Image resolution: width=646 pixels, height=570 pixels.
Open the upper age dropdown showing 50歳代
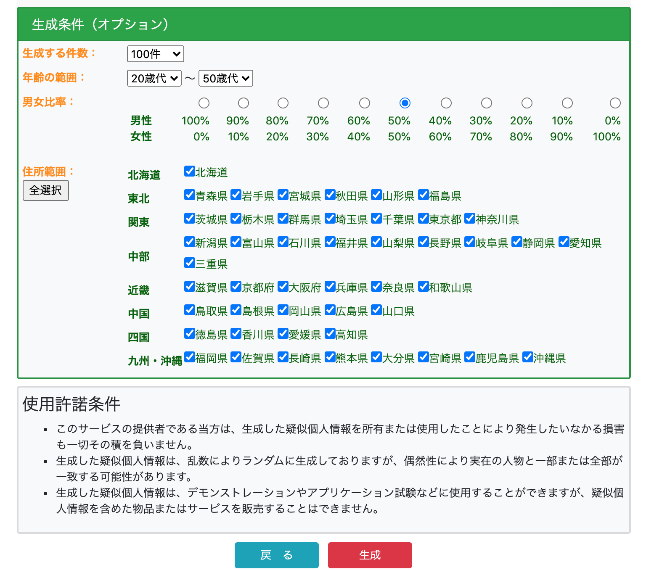click(x=226, y=78)
